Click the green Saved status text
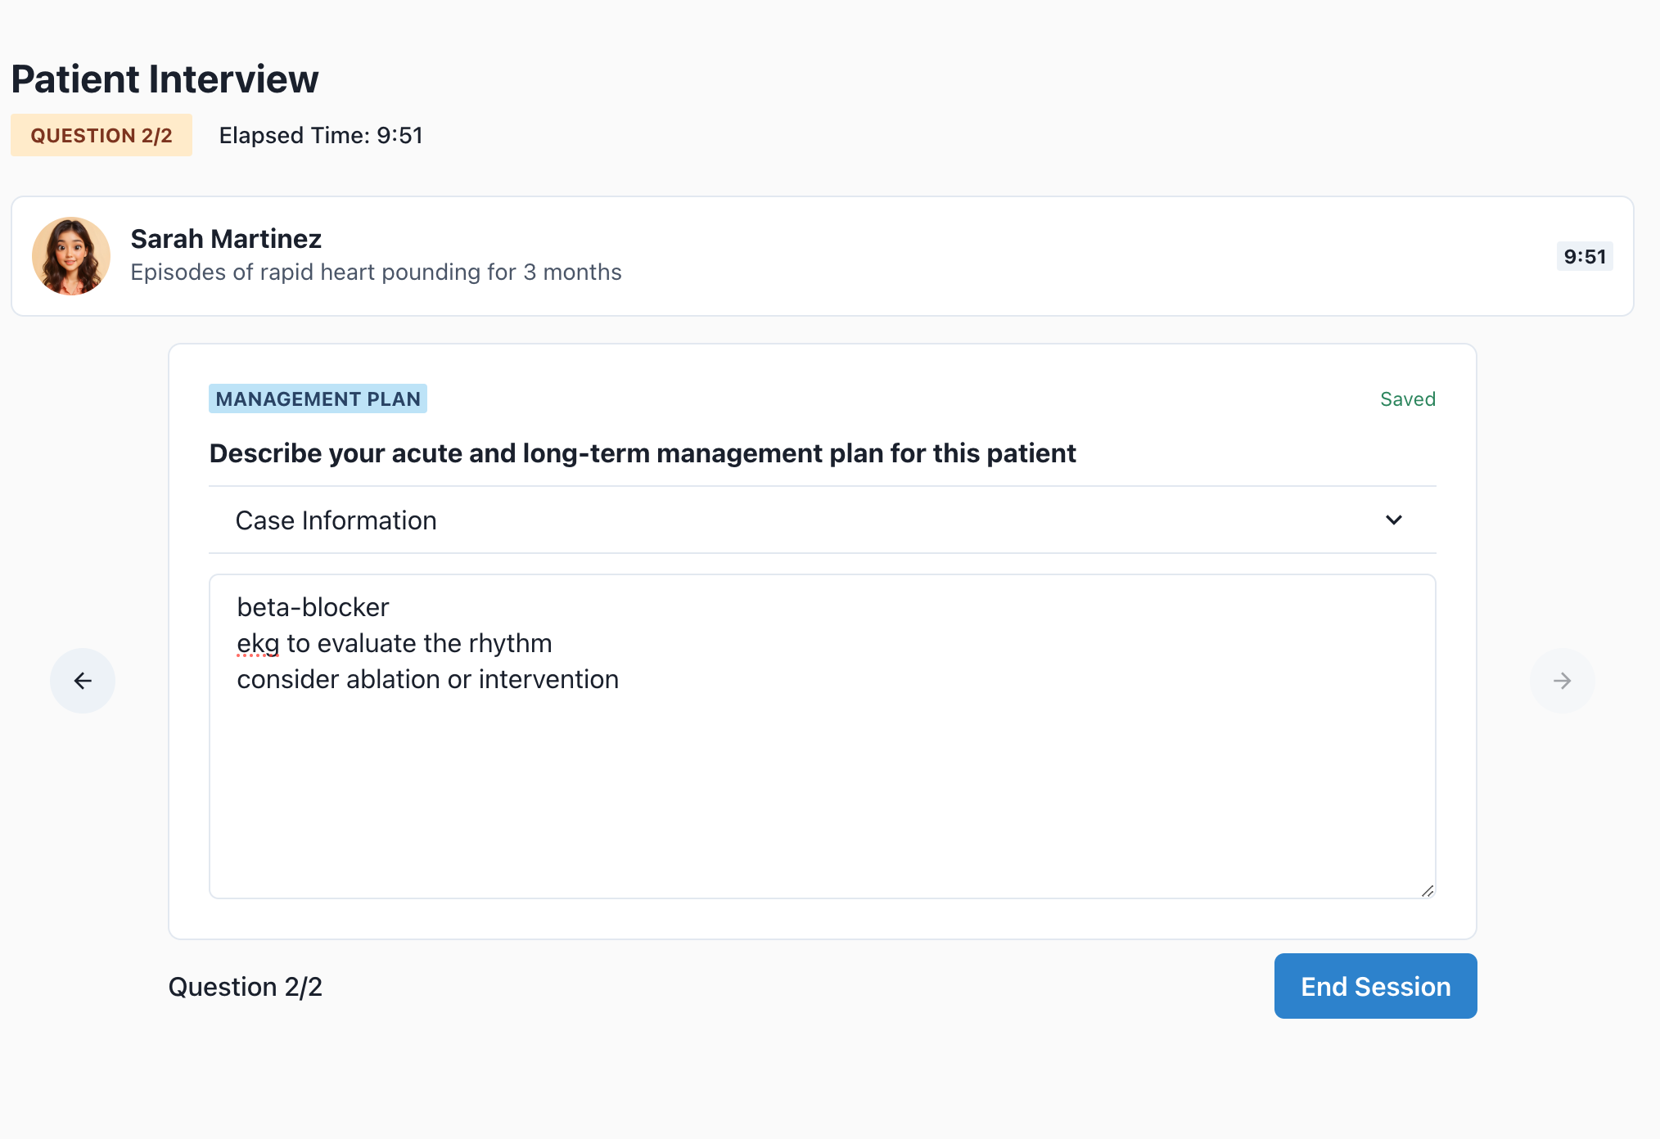This screenshot has height=1139, width=1660. click(x=1408, y=399)
